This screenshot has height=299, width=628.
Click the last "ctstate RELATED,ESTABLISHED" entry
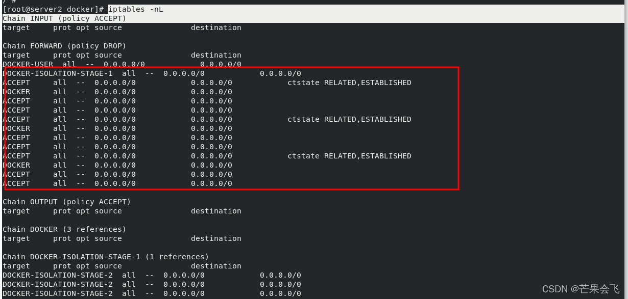point(349,156)
